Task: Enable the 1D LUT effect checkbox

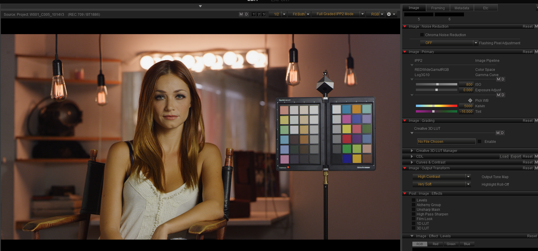Action: [x=414, y=223]
